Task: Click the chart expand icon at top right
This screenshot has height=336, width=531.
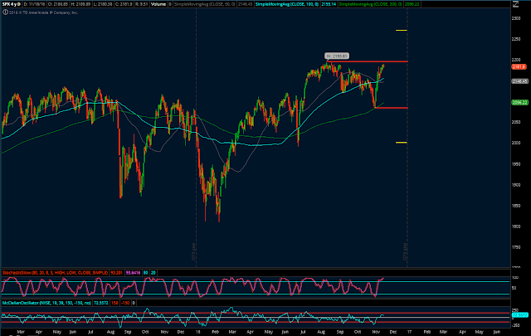Action: 515,4
